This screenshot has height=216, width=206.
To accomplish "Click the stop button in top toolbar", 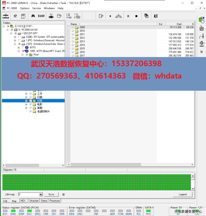I will tap(136, 16).
